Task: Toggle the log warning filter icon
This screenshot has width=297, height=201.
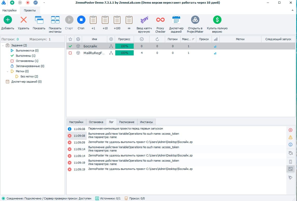Action: [290, 137]
